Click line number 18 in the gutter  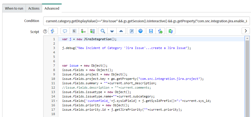(x=53, y=114)
